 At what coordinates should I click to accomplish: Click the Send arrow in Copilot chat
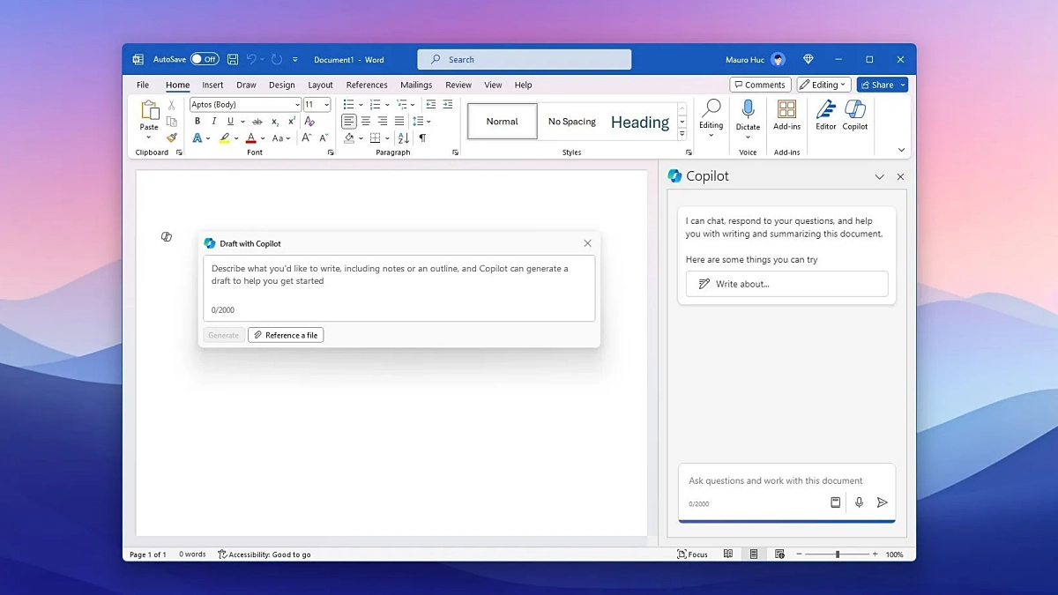882,502
